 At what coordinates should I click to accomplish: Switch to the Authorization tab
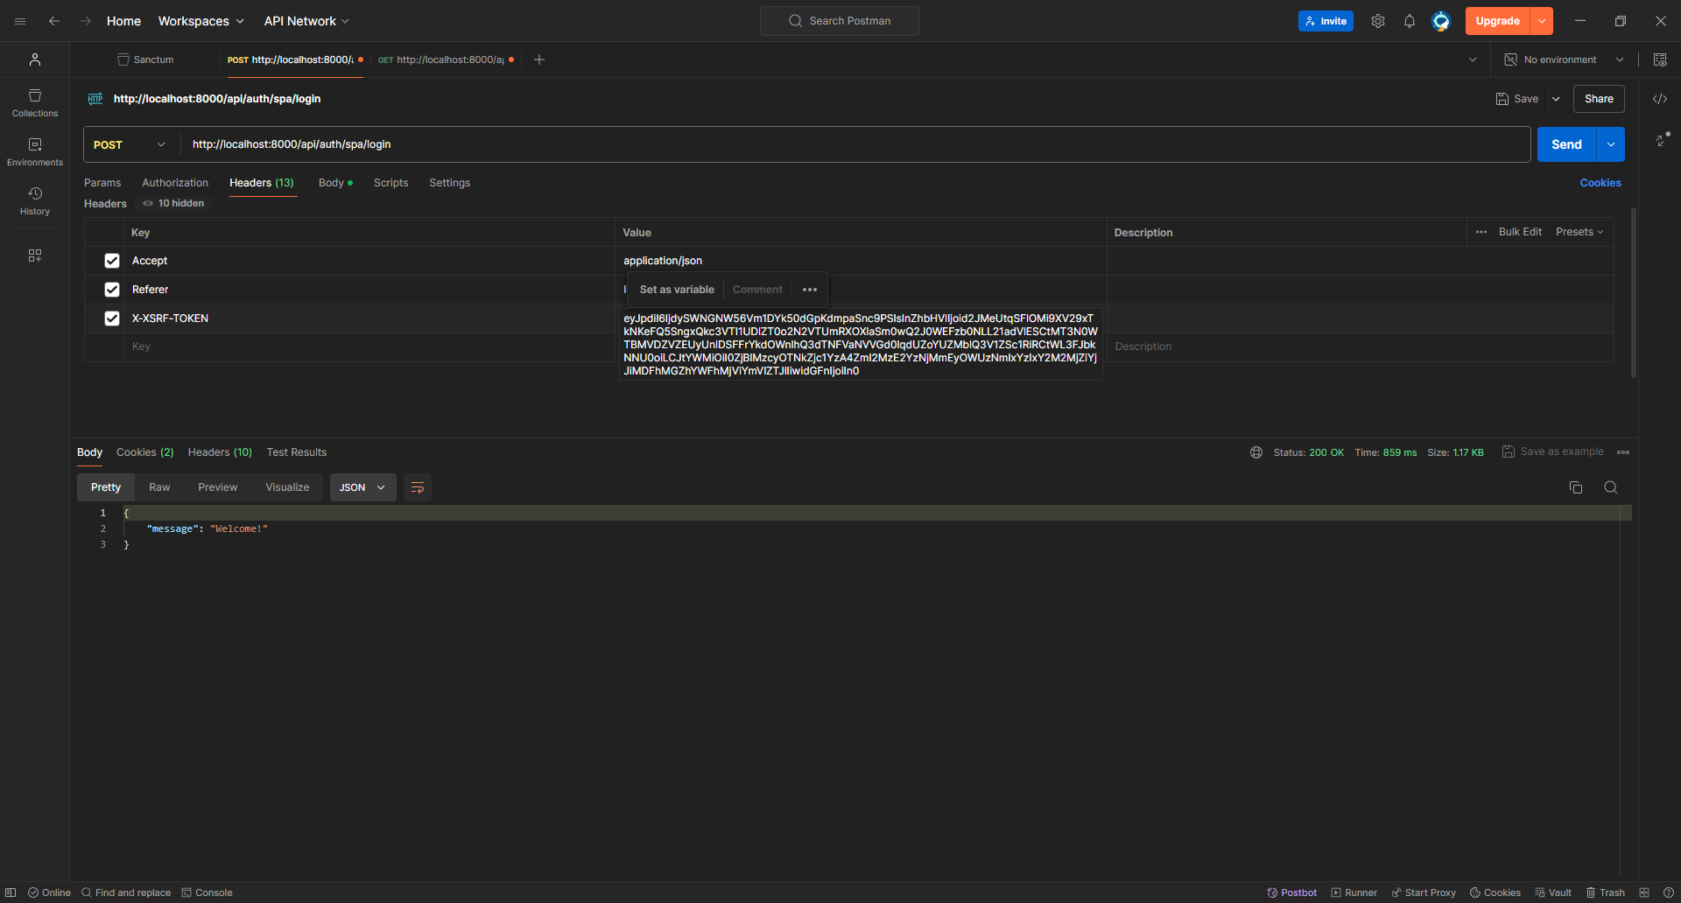[x=175, y=182]
